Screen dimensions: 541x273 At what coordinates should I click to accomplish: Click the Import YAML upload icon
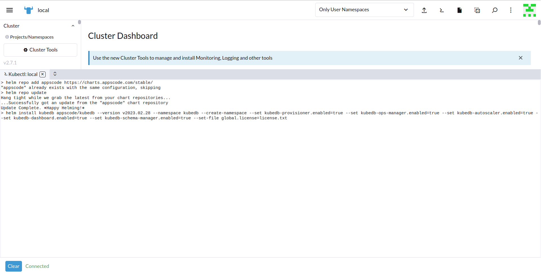coord(424,10)
